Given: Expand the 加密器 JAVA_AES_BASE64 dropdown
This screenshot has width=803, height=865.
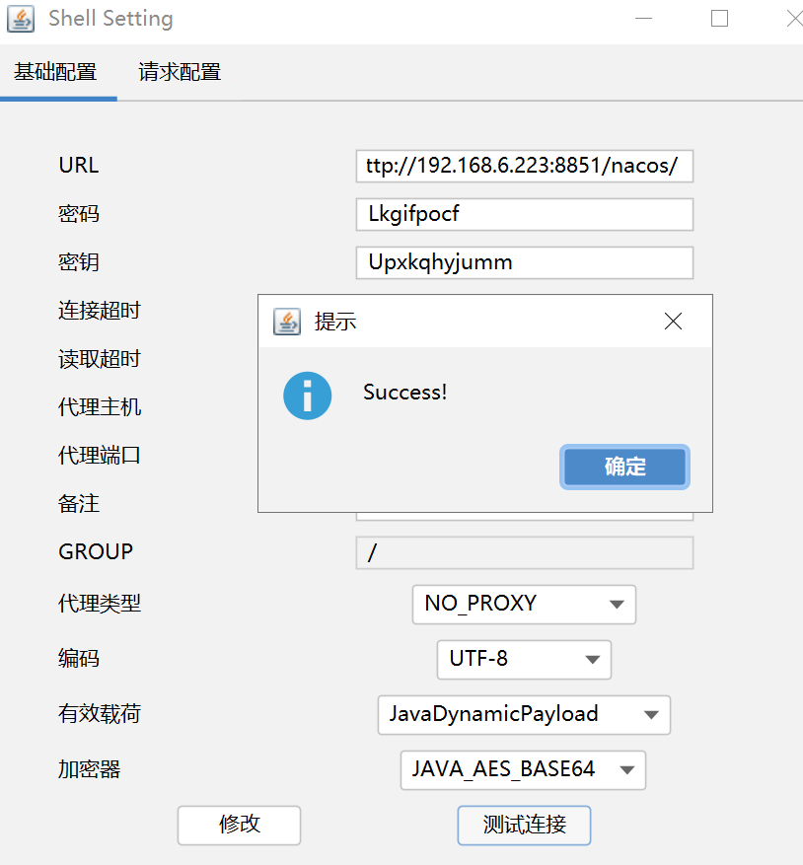Looking at the screenshot, I should [523, 770].
